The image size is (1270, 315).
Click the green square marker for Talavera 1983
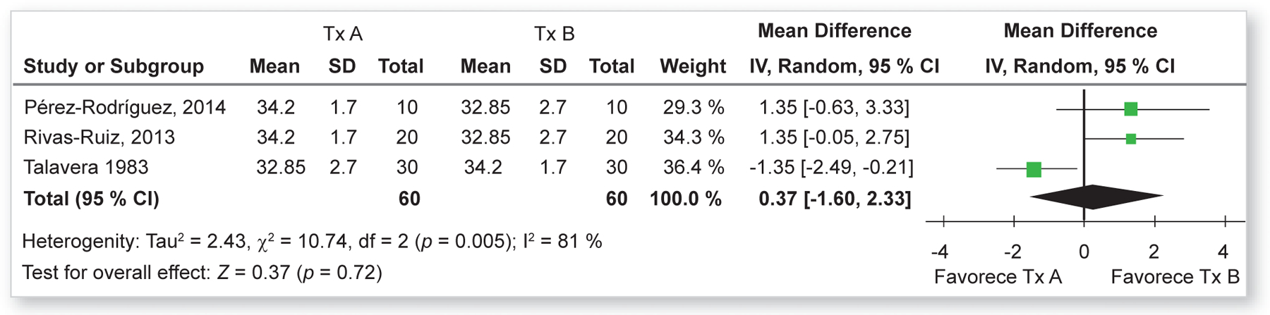pyautogui.click(x=1034, y=169)
